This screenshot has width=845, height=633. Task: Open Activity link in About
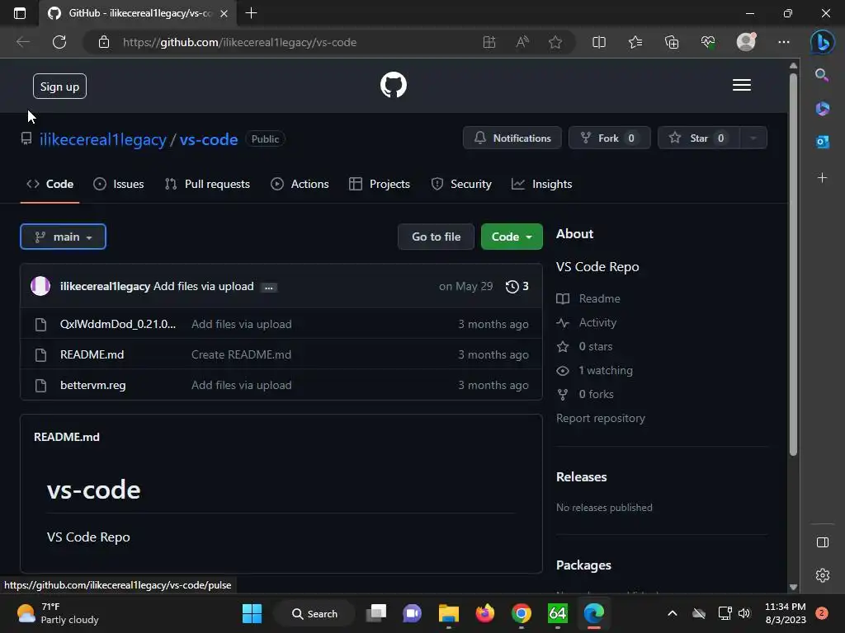(x=597, y=322)
